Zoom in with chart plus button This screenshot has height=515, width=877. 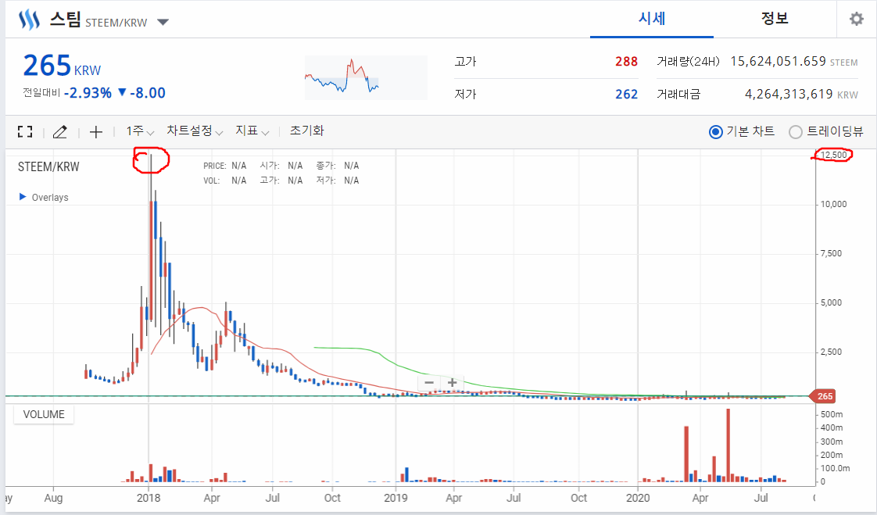pos(452,382)
